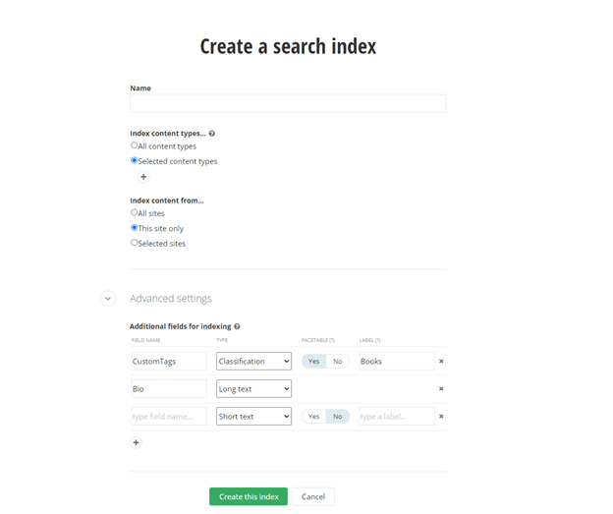Add another indexing field with plus icon

[136, 442]
